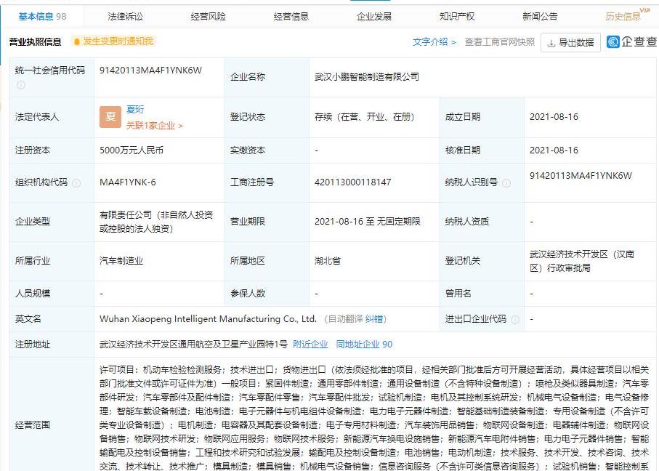Click the 注册地址 label
This screenshot has width=659, height=471.
click(x=33, y=345)
